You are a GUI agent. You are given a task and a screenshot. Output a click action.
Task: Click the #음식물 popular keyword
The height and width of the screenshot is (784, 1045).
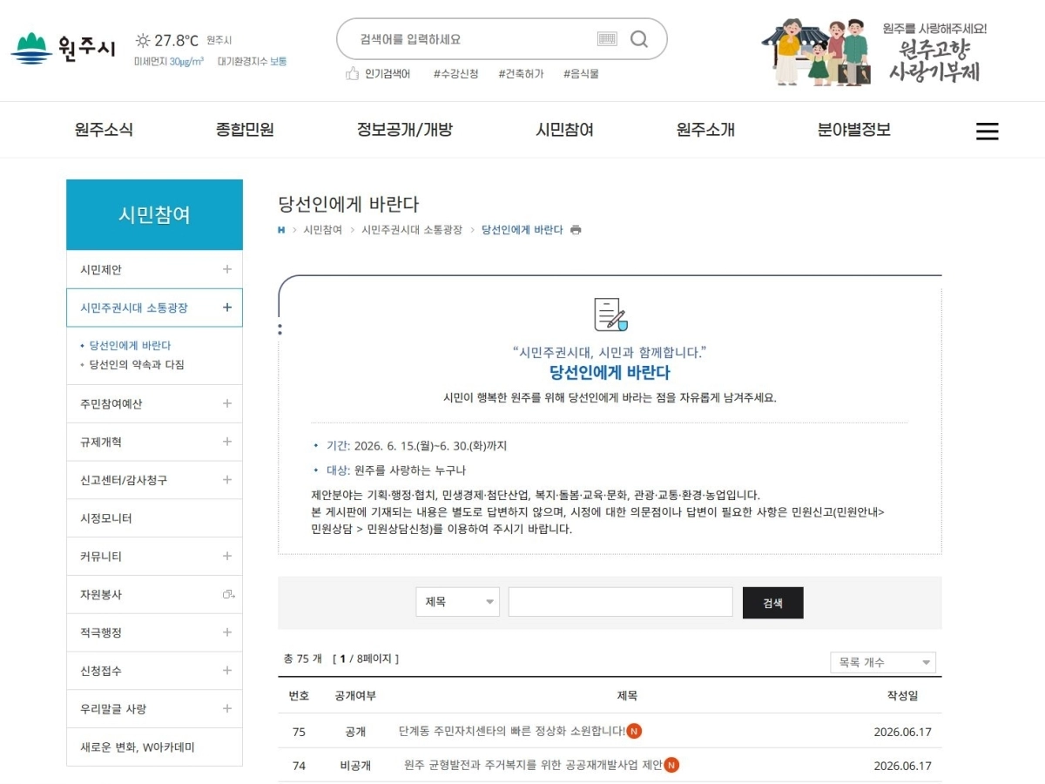(581, 74)
